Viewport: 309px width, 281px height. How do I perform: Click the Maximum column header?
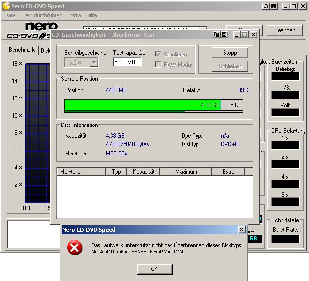coord(186,171)
